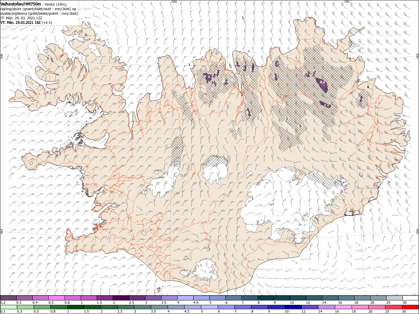The width and height of the screenshot is (419, 314).
Task: Click the '(+6 h)' forecast offset text
Action: [47, 23]
